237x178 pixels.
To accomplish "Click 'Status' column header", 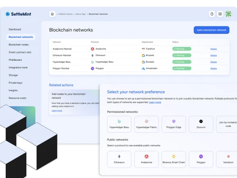I will 175,42.
